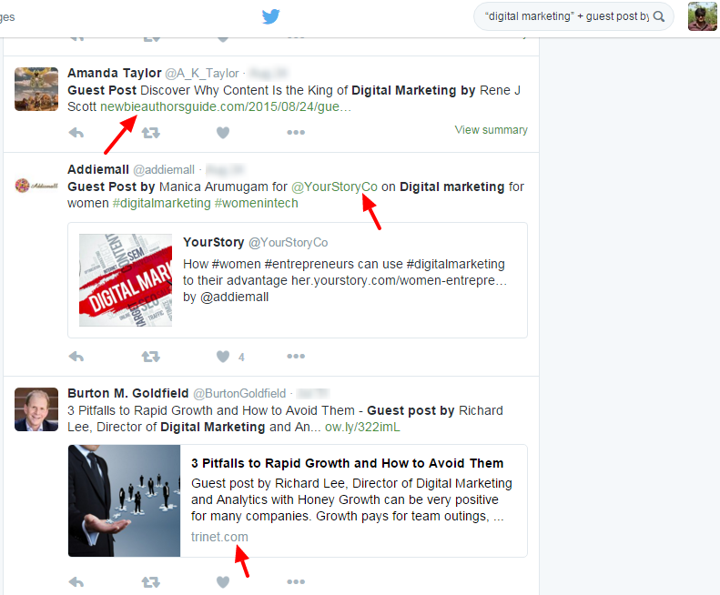720x595 pixels.
Task: Open the #womenintech hashtag
Action: [256, 203]
